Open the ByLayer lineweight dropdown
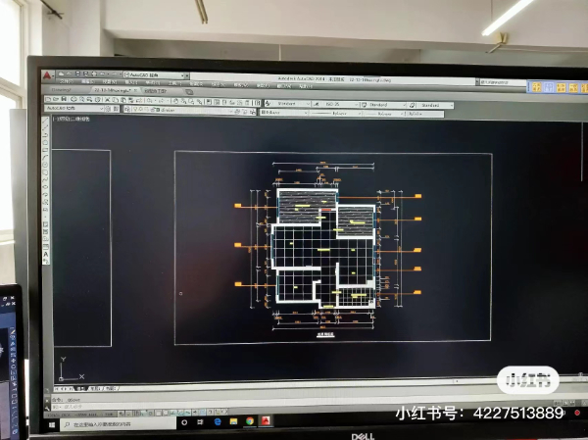The width and height of the screenshot is (588, 440). pyautogui.click(x=383, y=114)
